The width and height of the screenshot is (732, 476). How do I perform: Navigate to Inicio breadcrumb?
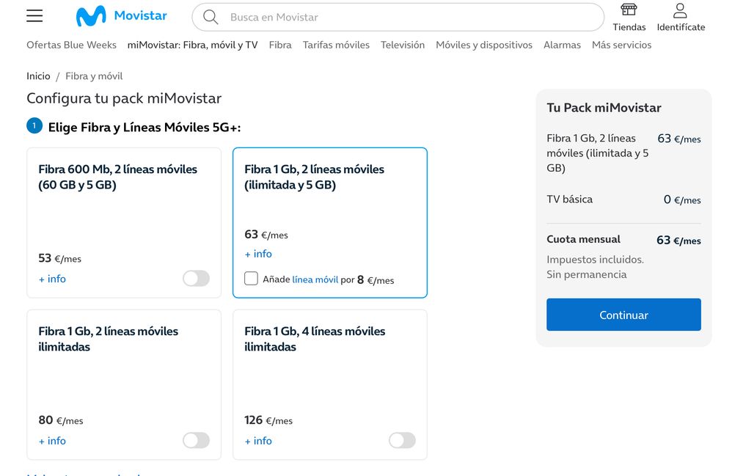(38, 76)
